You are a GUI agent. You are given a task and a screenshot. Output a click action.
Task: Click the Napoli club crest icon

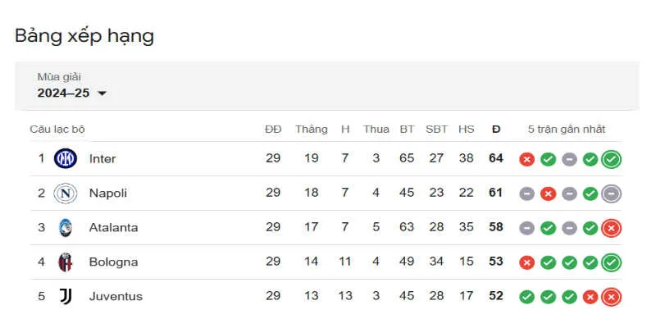pos(66,194)
